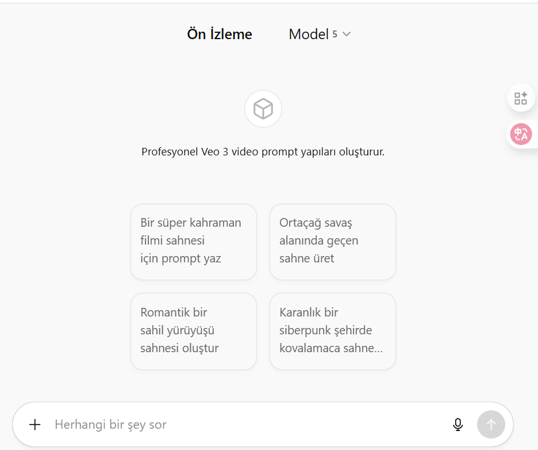Click the Profesyonel Veo 3 description text
The image size is (538, 450).
(x=263, y=151)
